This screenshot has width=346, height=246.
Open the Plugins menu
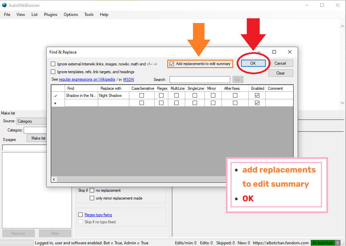50,15
